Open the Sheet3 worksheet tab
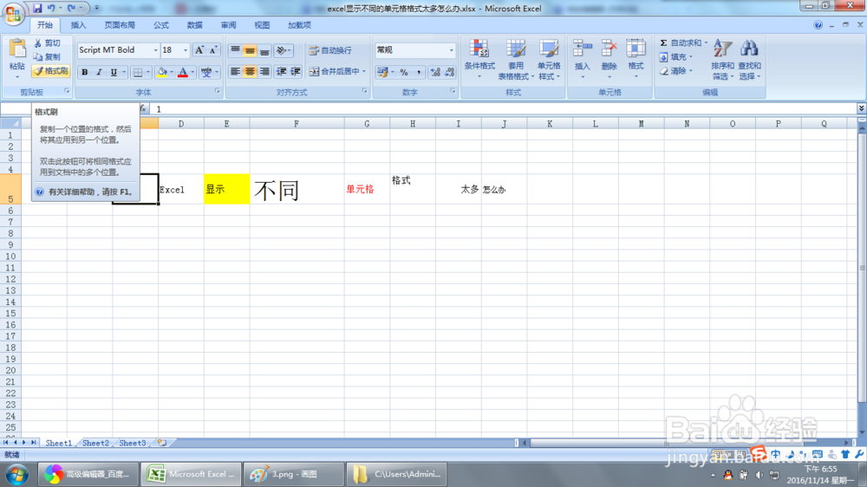The height and width of the screenshot is (487, 867). [133, 444]
